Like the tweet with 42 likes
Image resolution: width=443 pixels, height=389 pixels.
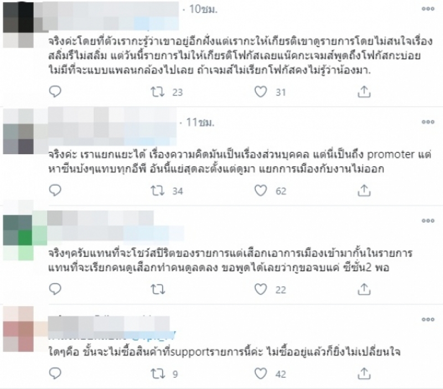(x=260, y=374)
